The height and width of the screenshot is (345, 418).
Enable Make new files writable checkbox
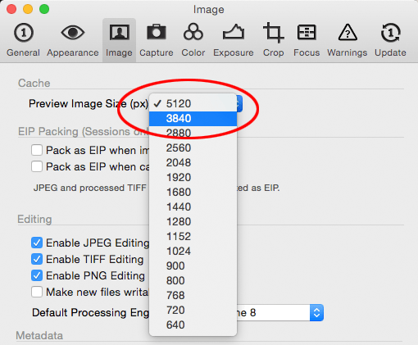pyautogui.click(x=37, y=292)
